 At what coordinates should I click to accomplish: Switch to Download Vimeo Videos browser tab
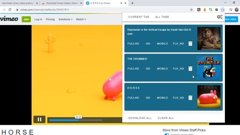[x=62, y=3]
